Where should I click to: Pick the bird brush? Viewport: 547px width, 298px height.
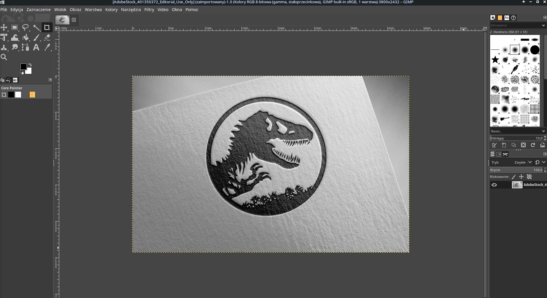tap(515, 70)
